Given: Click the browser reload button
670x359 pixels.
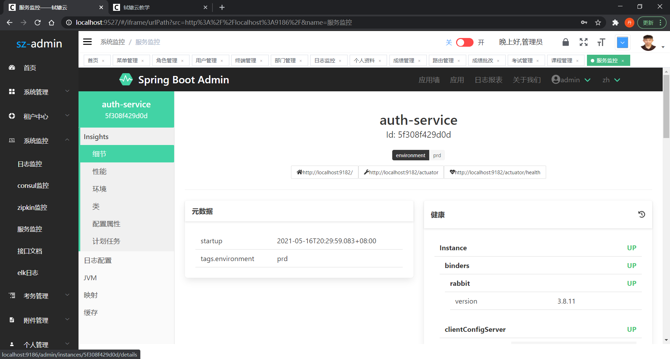Looking at the screenshot, I should click(38, 23).
